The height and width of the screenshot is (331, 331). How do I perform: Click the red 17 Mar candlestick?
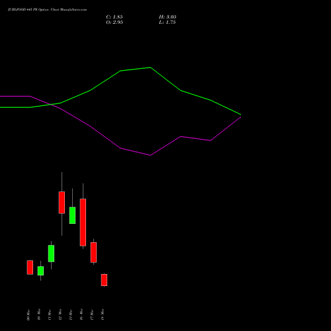coord(93,252)
